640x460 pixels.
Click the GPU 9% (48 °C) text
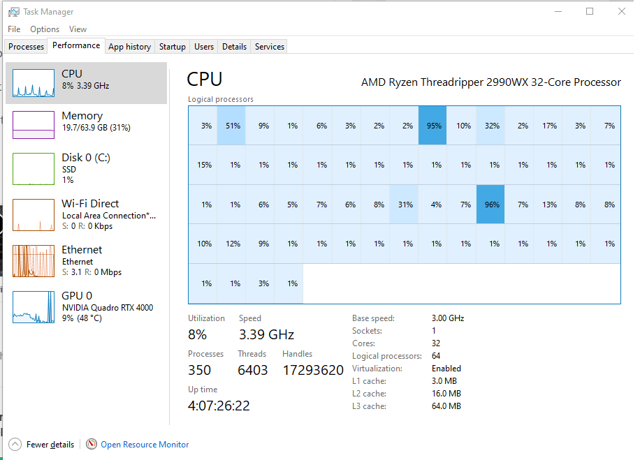coord(82,318)
